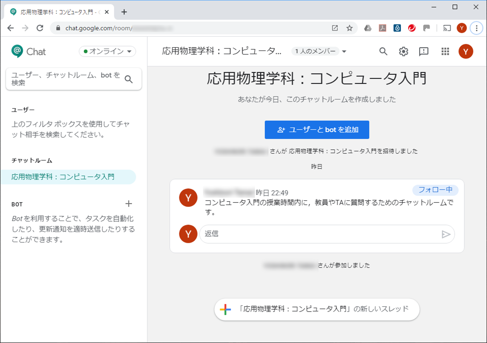This screenshot has width=487, height=343.
Task: Open a new browser tab
Action: [x=124, y=12]
